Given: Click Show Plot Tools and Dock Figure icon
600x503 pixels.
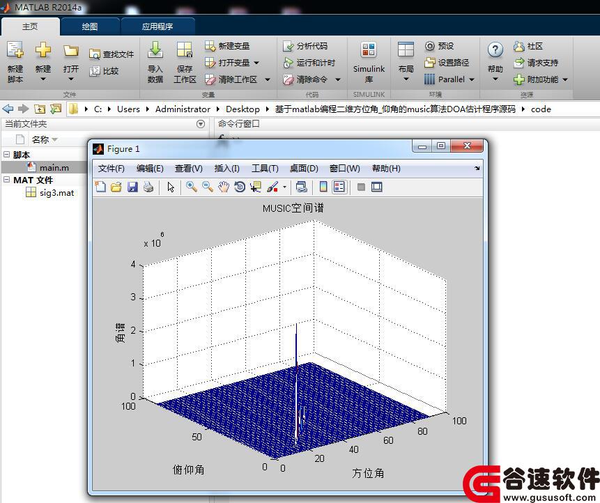Looking at the screenshot, I should click(377, 187).
